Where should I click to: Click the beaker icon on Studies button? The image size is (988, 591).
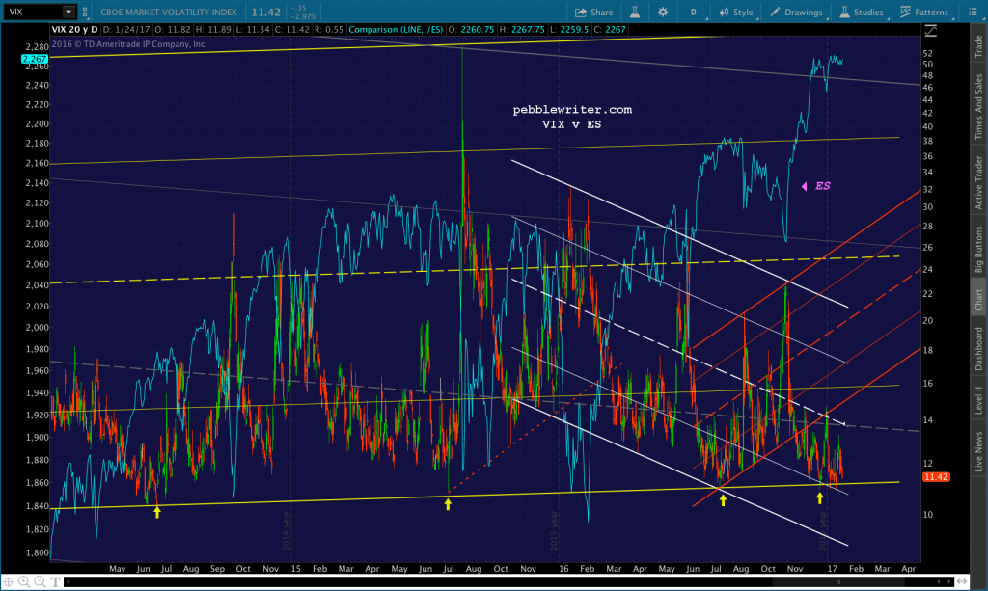(844, 12)
